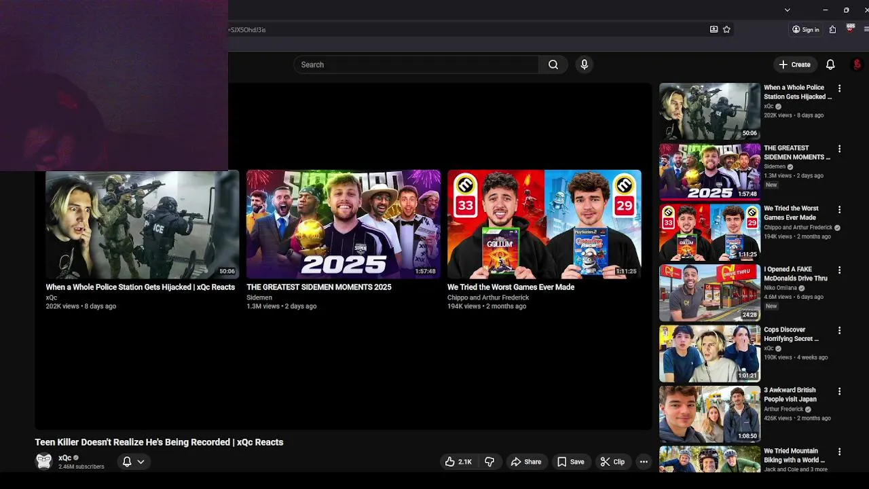Open options for 'When a Whole Police Station' sidebar video

tap(839, 88)
